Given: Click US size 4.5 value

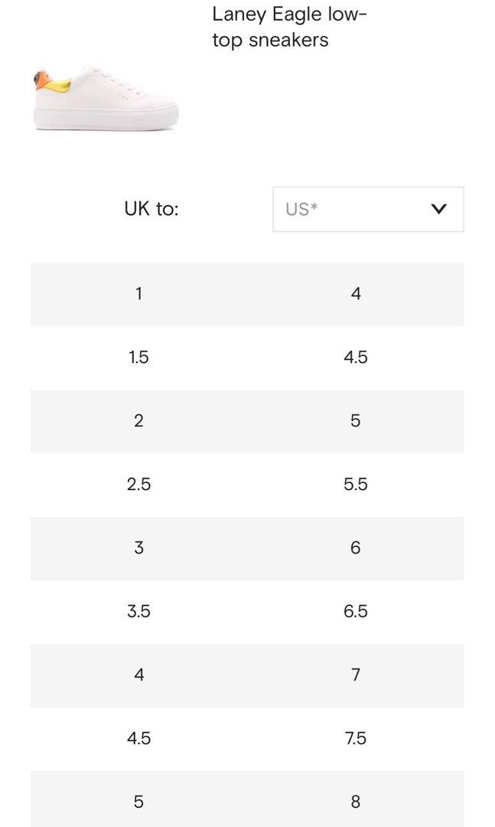Looking at the screenshot, I should 356,358.
